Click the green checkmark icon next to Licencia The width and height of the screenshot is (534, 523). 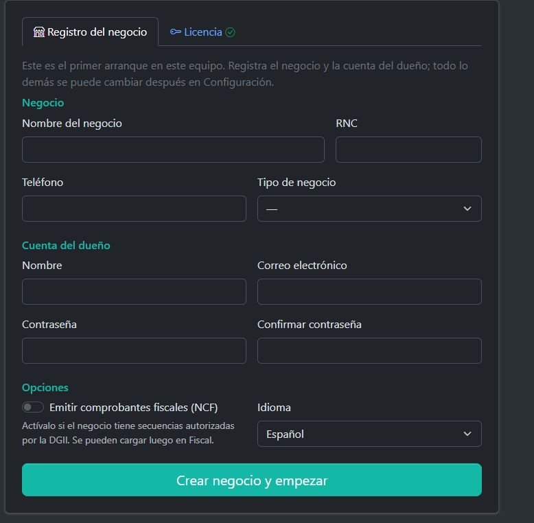point(230,32)
